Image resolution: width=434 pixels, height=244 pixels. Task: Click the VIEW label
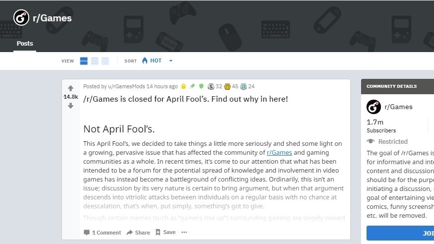coord(67,61)
